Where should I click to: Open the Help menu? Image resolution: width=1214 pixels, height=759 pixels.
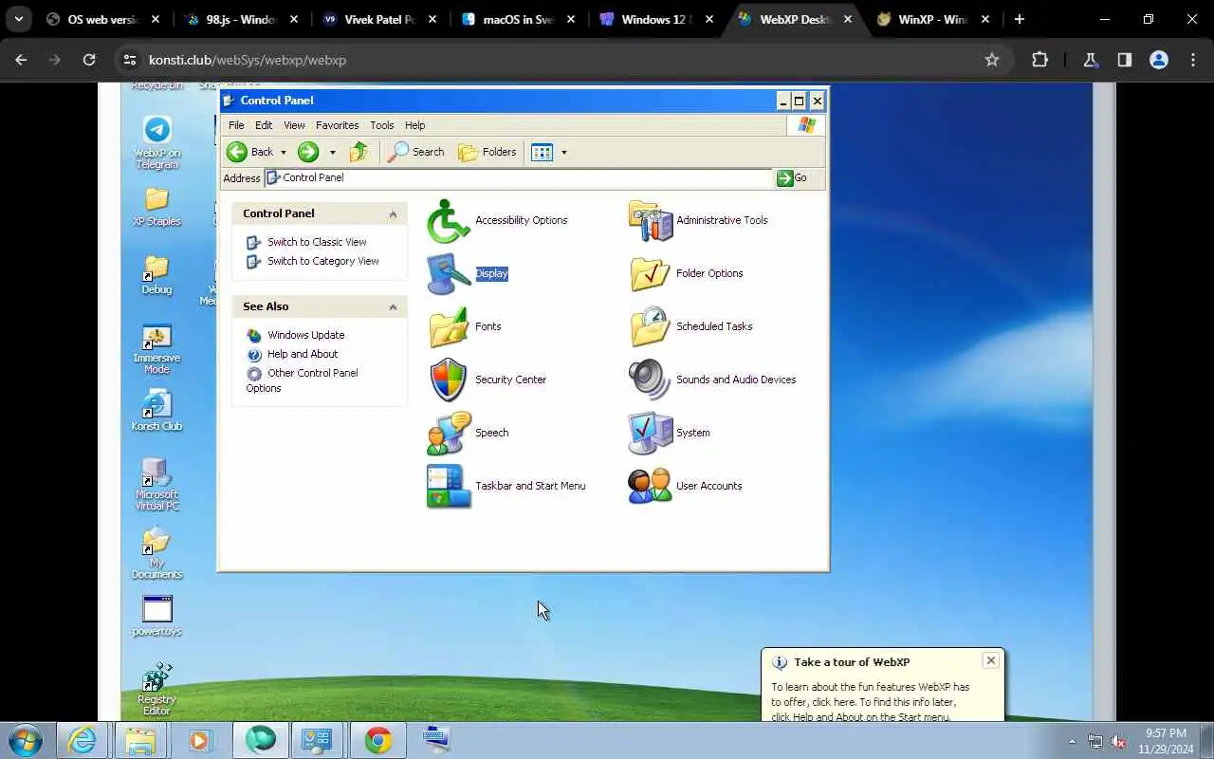[415, 125]
